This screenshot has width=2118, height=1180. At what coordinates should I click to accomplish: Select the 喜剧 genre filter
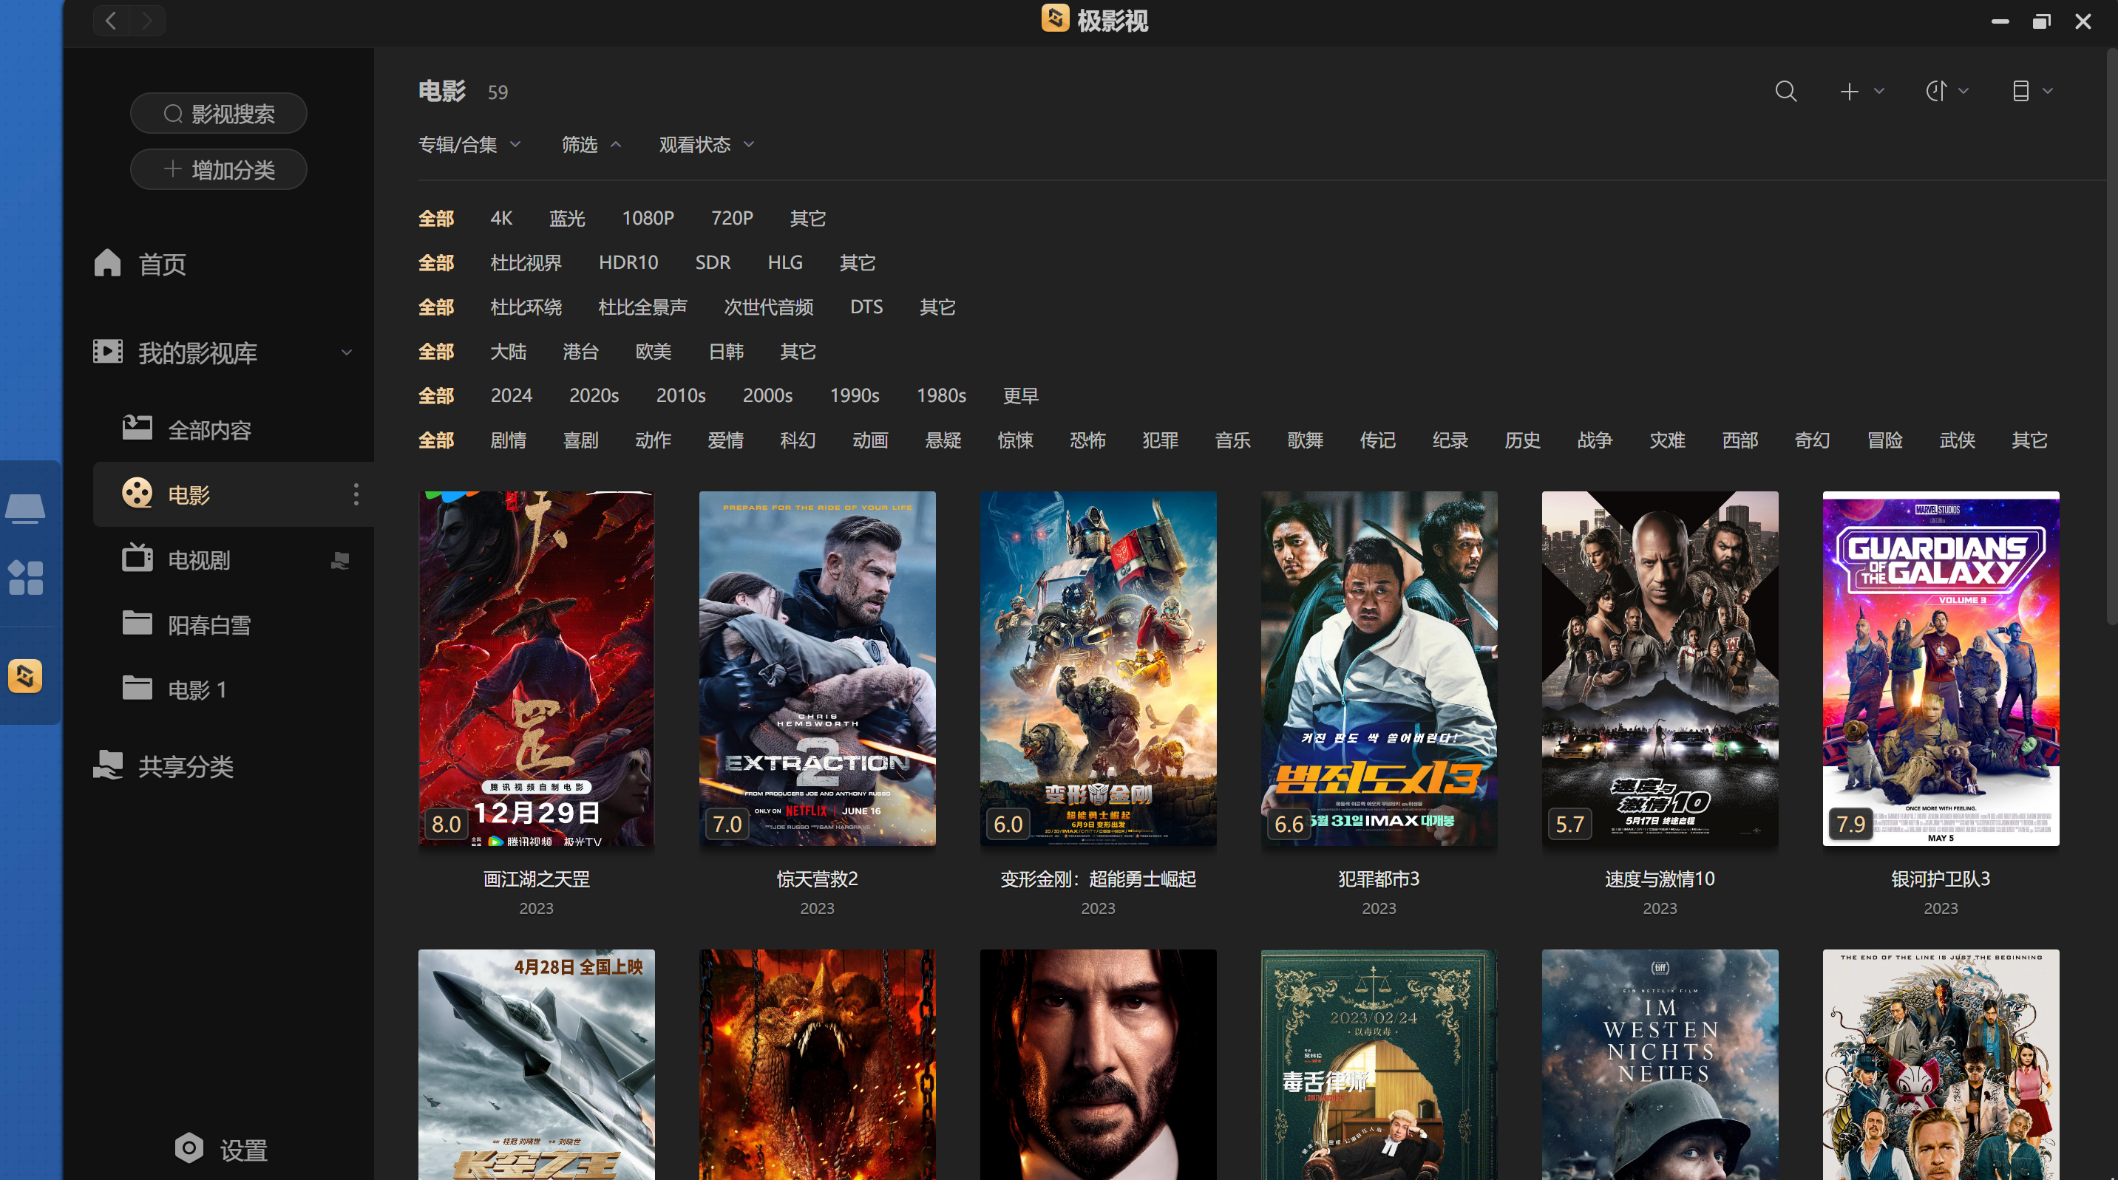click(x=580, y=440)
